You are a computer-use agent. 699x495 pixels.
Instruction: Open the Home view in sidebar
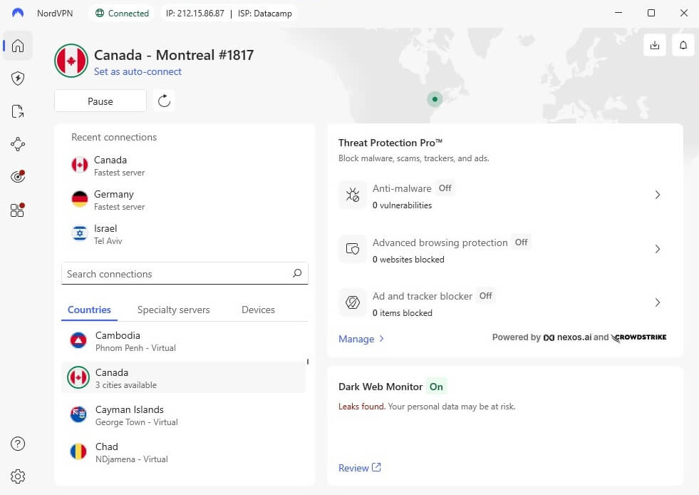(x=18, y=46)
